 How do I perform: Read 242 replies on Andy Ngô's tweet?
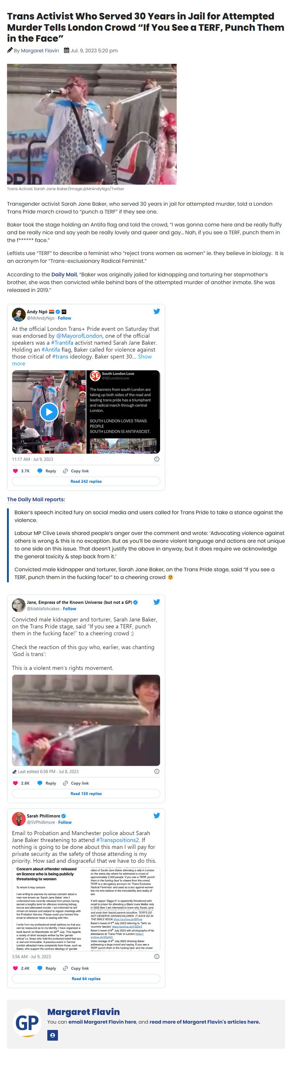pos(86,481)
